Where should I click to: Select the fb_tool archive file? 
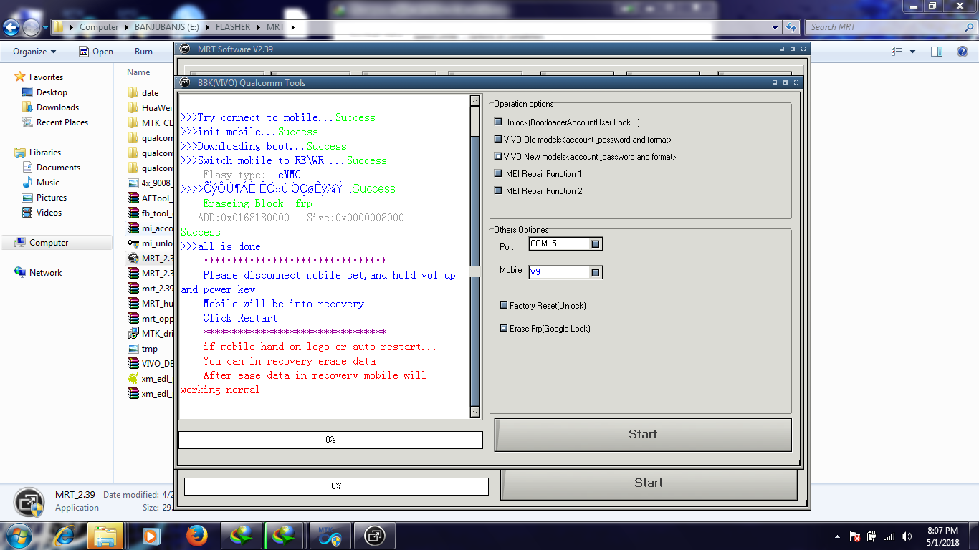[151, 213]
